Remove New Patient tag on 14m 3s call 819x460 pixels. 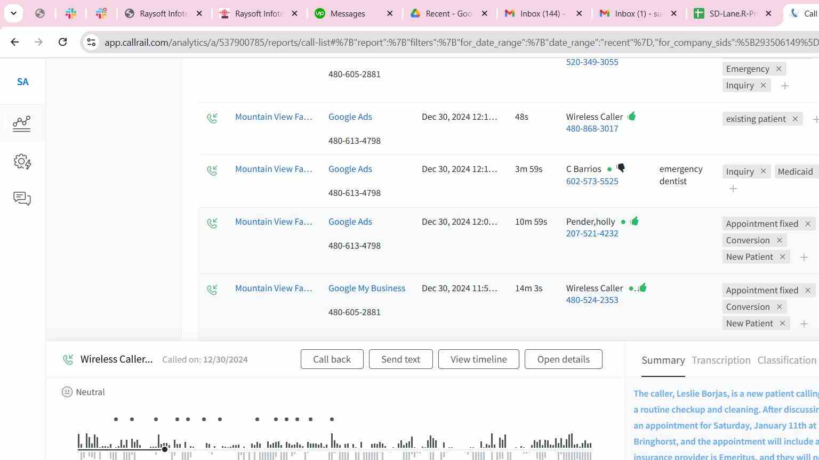point(782,323)
